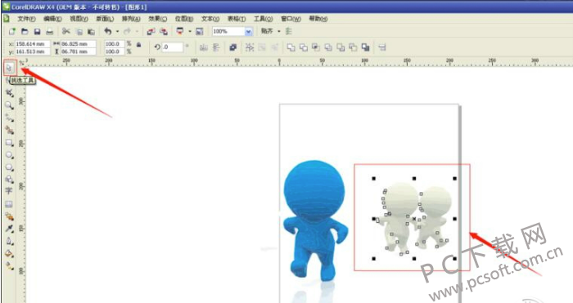The height and width of the screenshot is (303, 573).
Task: Select the Smart Fill tool
Action: (x=9, y=130)
